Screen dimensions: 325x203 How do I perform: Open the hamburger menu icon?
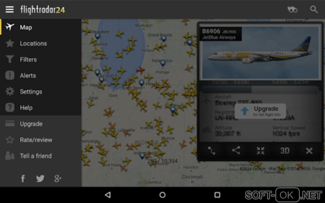coord(10,9)
